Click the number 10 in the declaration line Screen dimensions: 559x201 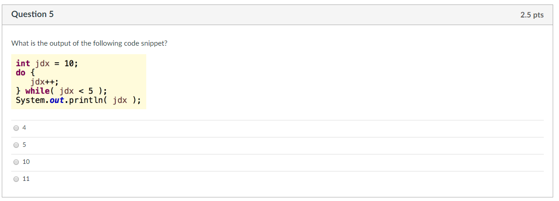coord(69,64)
